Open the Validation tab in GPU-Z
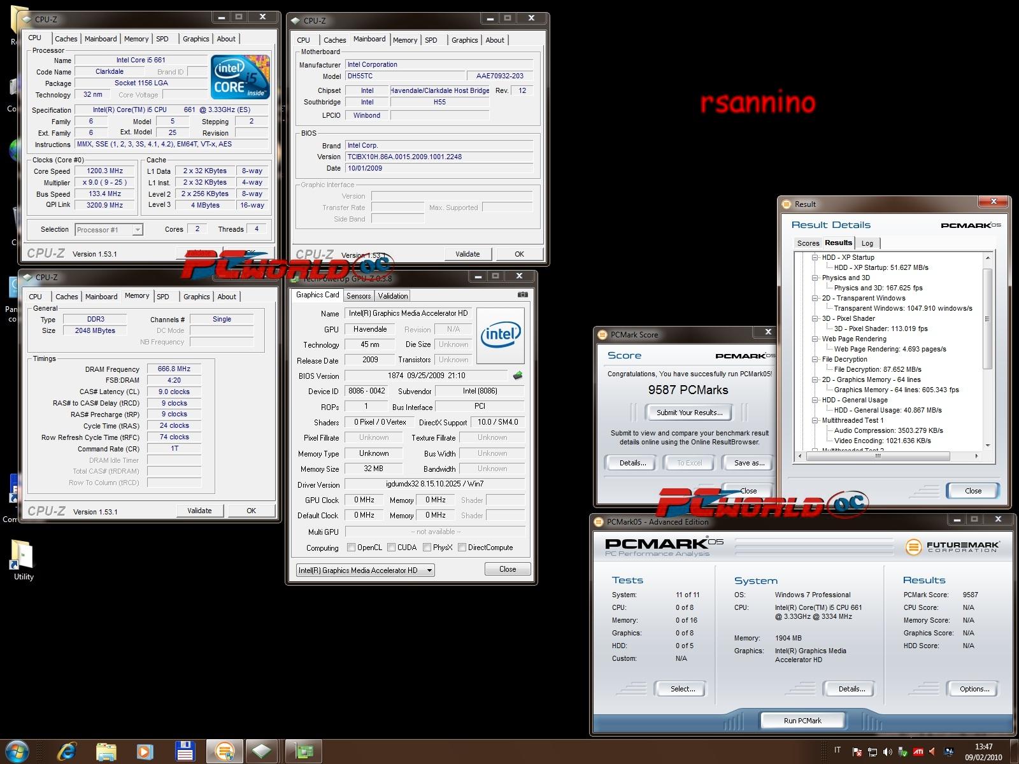This screenshot has height=764, width=1019. pyautogui.click(x=393, y=296)
